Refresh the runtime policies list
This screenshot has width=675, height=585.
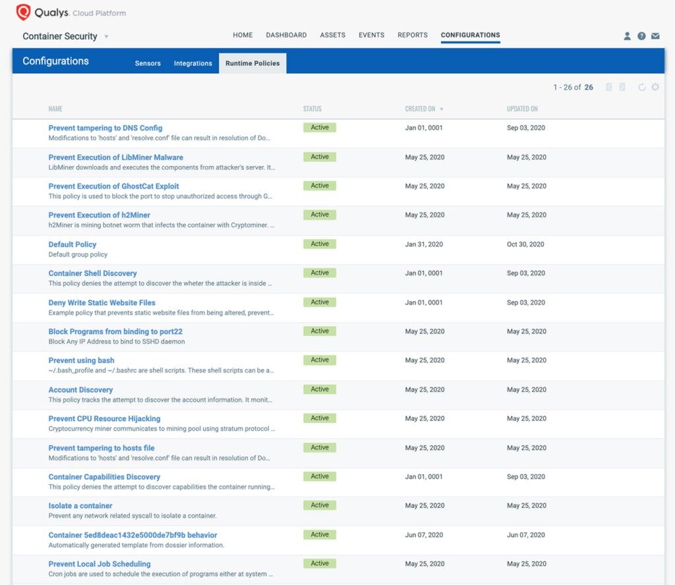[642, 87]
